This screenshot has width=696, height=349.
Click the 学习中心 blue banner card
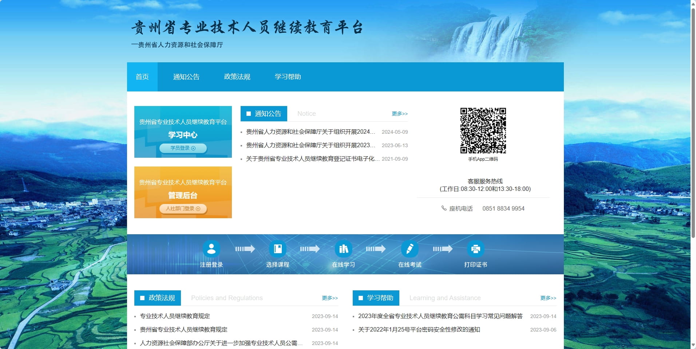point(183,132)
